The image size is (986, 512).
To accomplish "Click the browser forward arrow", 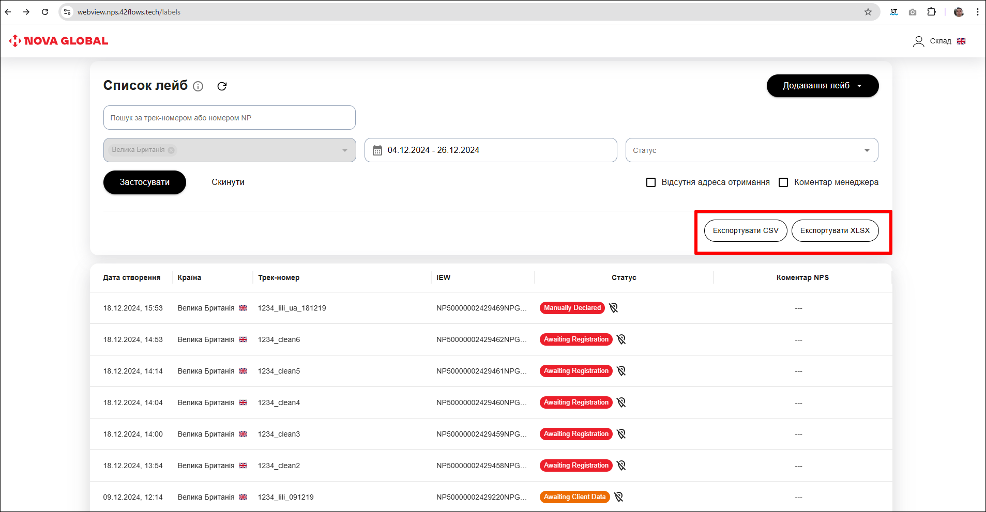I will (26, 12).
